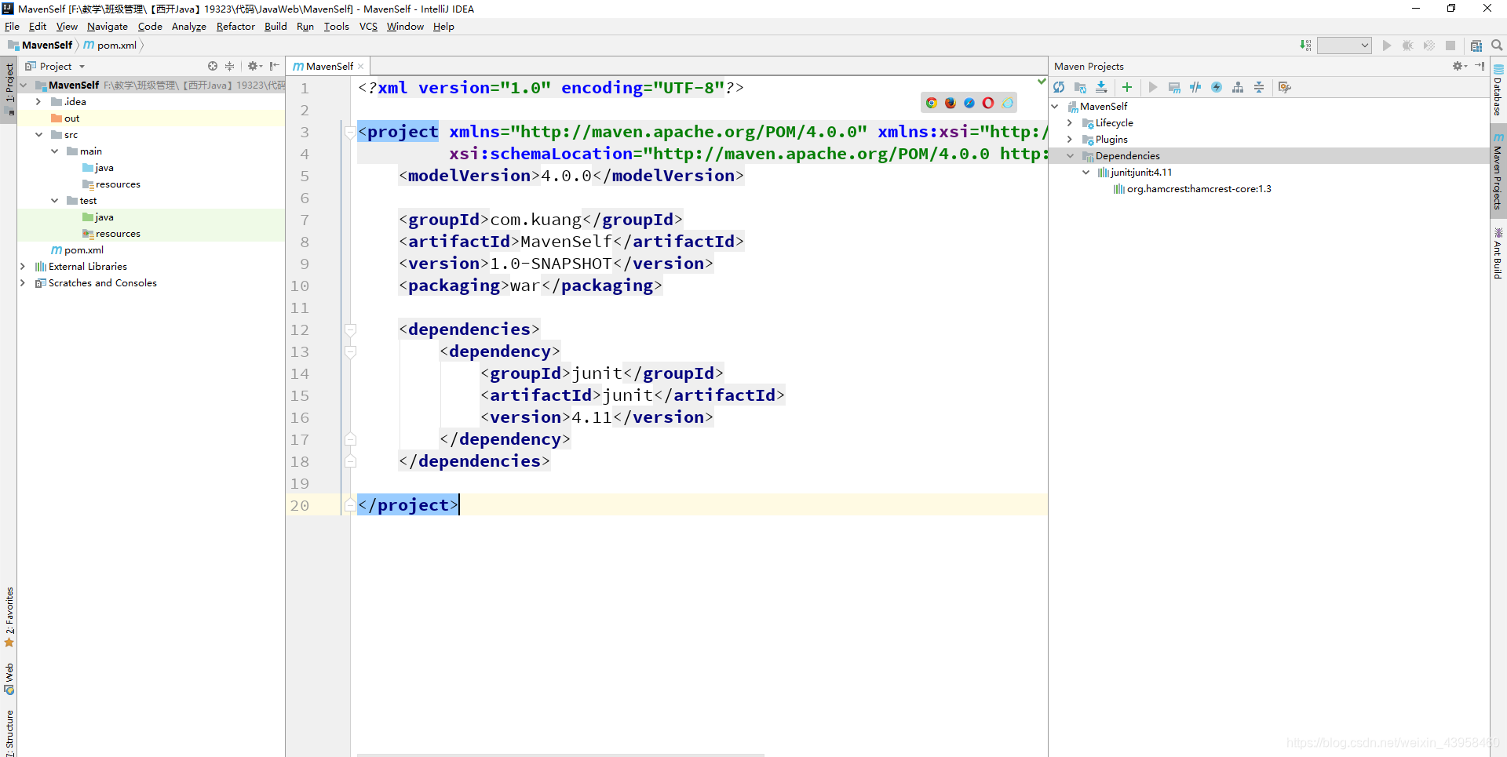Toggle Skip Tests mode in Maven panel
The height and width of the screenshot is (757, 1507).
1195,87
